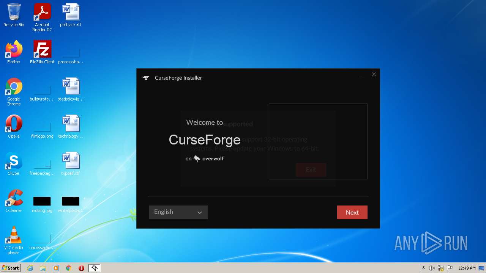This screenshot has height=273, width=486.
Task: Click CurseForge installer taskbar button
Action: tap(94, 268)
